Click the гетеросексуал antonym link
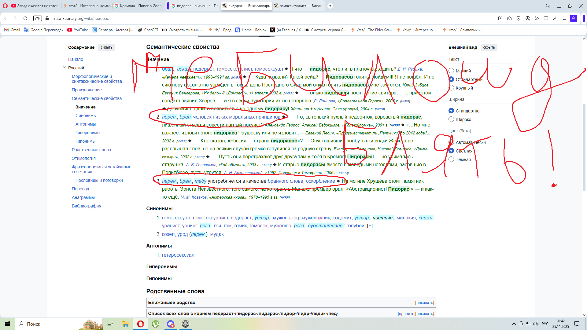 (x=178, y=255)
